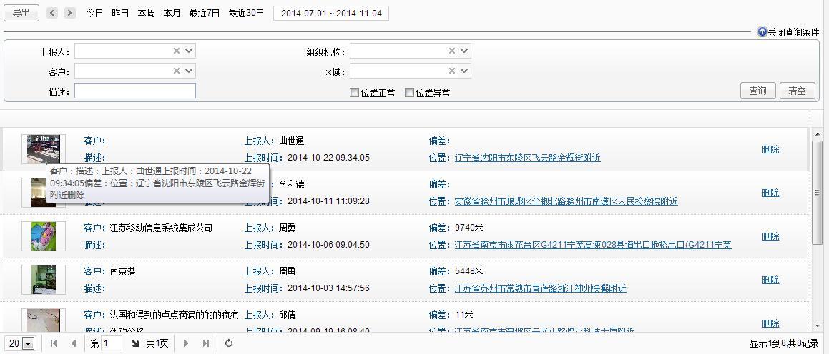Select customer text 江苏移动信息系统集成公司
The height and width of the screenshot is (354, 829).
(161, 228)
